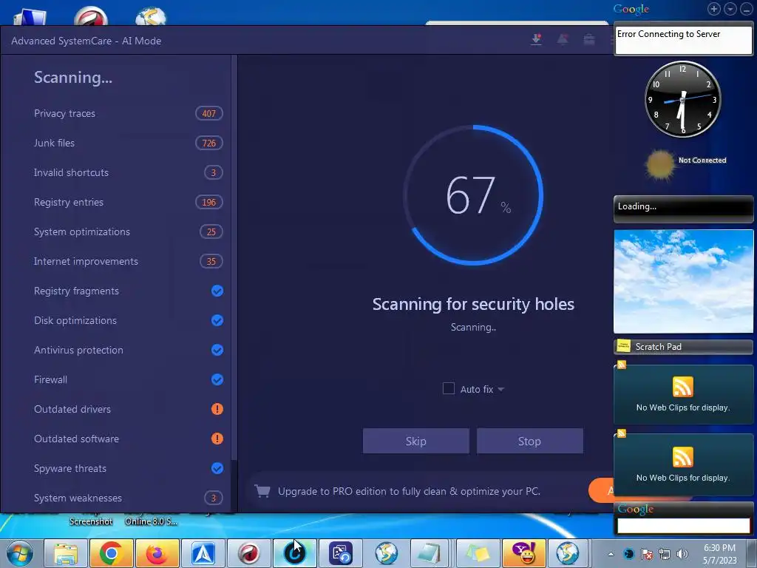Click the Registry entries count badge 196

coord(209,202)
